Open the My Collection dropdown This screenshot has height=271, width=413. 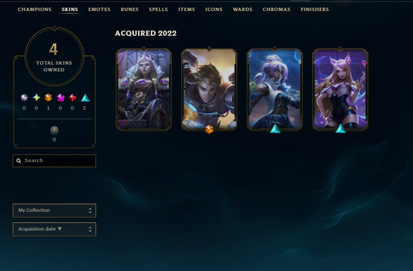point(55,211)
